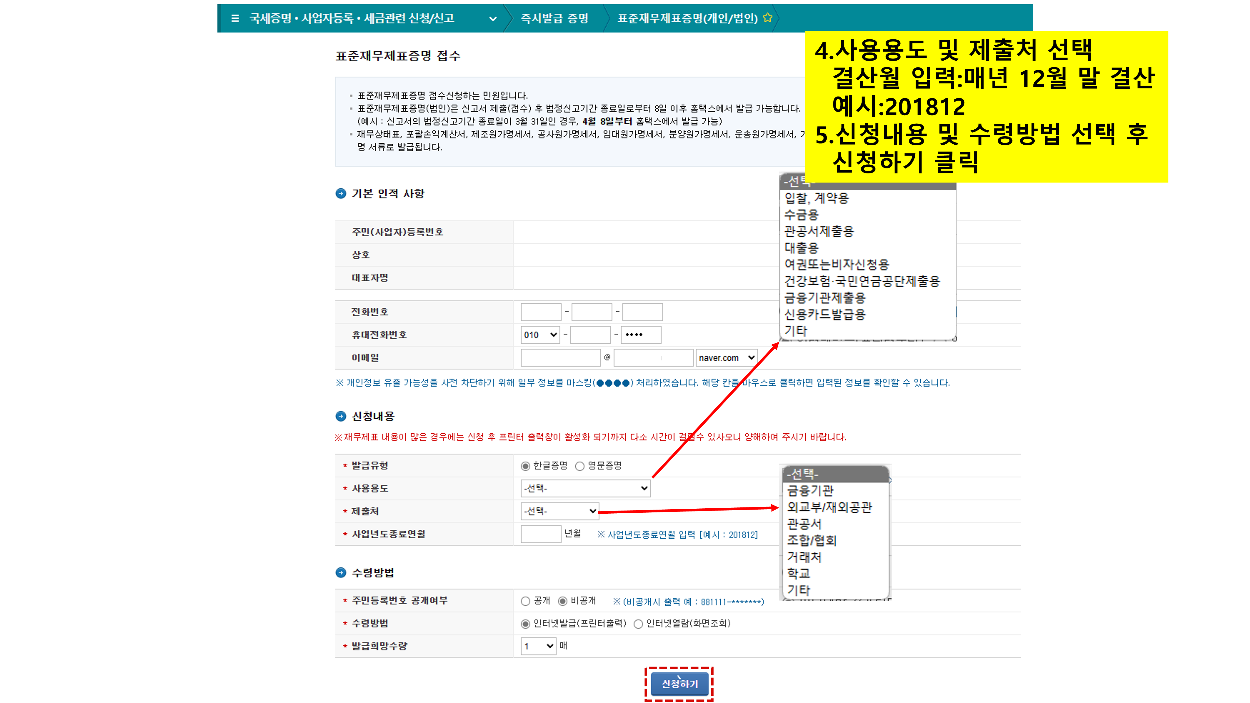Click the 사업년도종료연월 input field

coord(541,534)
